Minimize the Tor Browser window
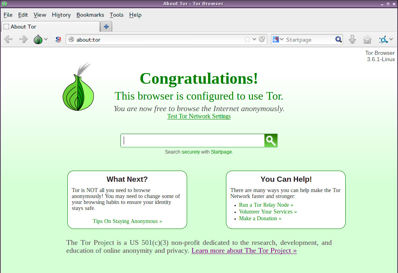Screen dimensions: 398x273 click(382, 4)
